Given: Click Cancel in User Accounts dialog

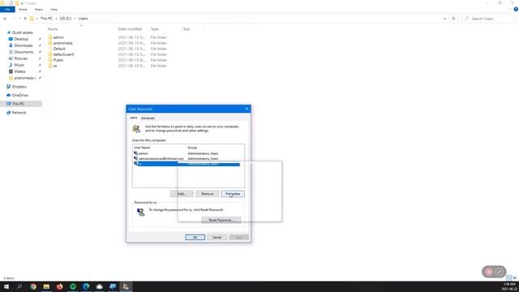Looking at the screenshot, I should [217, 237].
